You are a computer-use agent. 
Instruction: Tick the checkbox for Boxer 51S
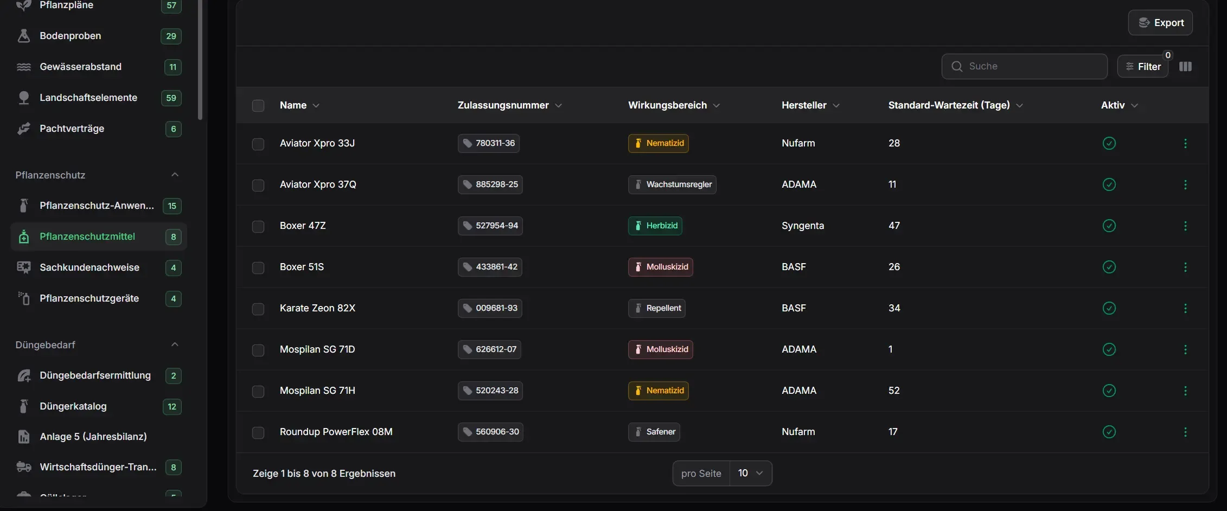(258, 267)
